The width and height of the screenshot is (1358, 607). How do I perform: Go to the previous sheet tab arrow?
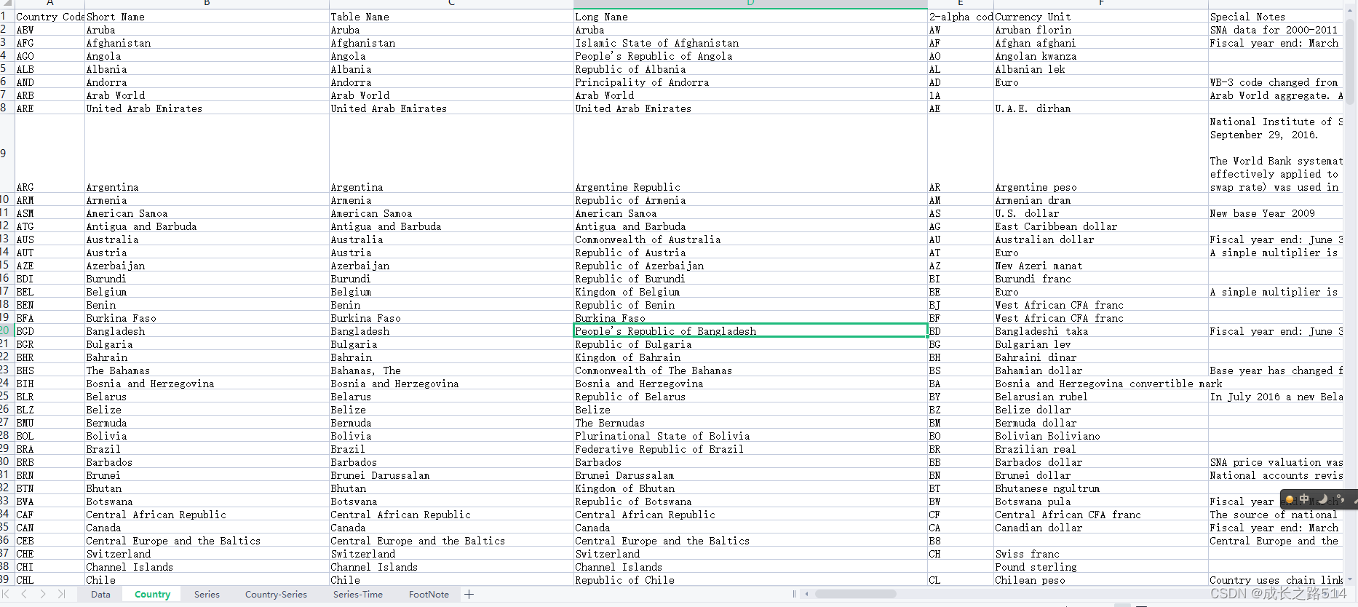tap(24, 595)
